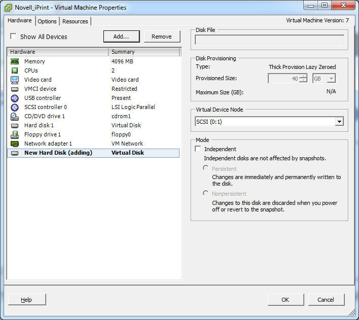The image size is (359, 320).
Task: Select the New Hard Disk (adding) label
Action: coord(58,153)
